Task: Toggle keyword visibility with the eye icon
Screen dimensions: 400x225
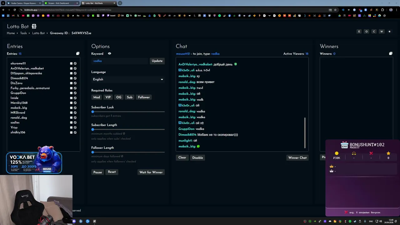Action: (x=109, y=53)
